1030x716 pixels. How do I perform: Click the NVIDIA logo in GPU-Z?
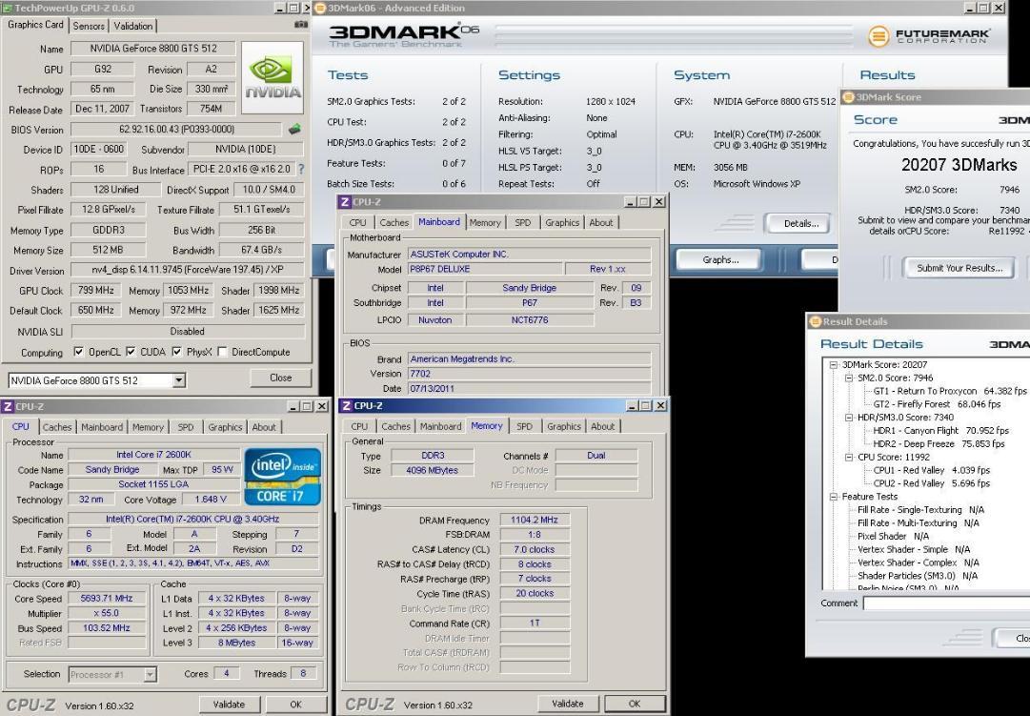273,77
